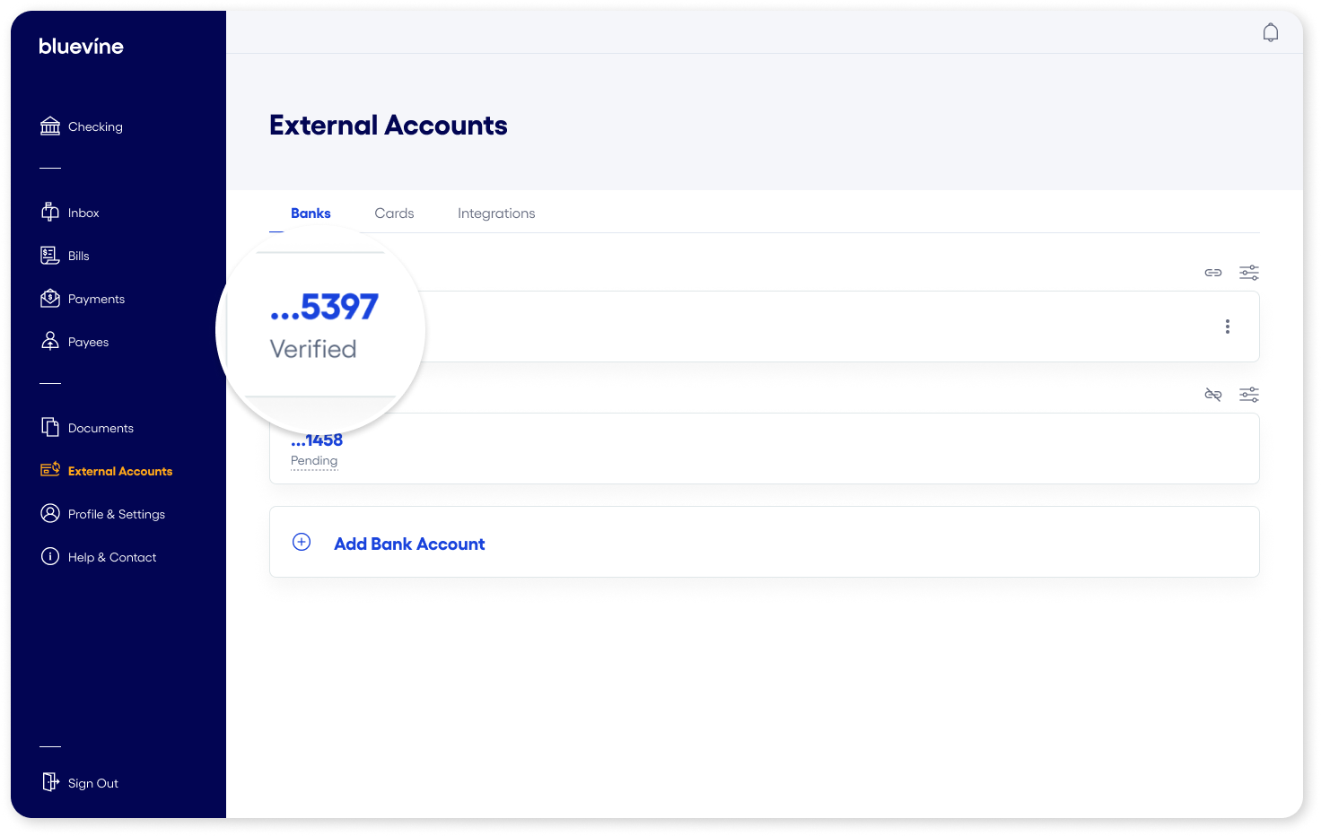This screenshot has height=836, width=1321.
Task: Open the Inbox from the sidebar
Action: tap(50, 212)
